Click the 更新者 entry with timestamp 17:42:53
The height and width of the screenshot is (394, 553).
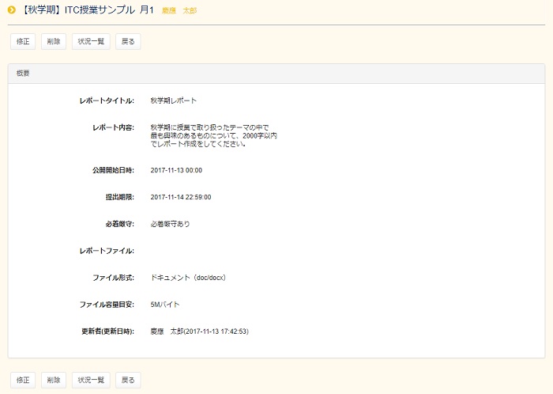tap(200, 331)
